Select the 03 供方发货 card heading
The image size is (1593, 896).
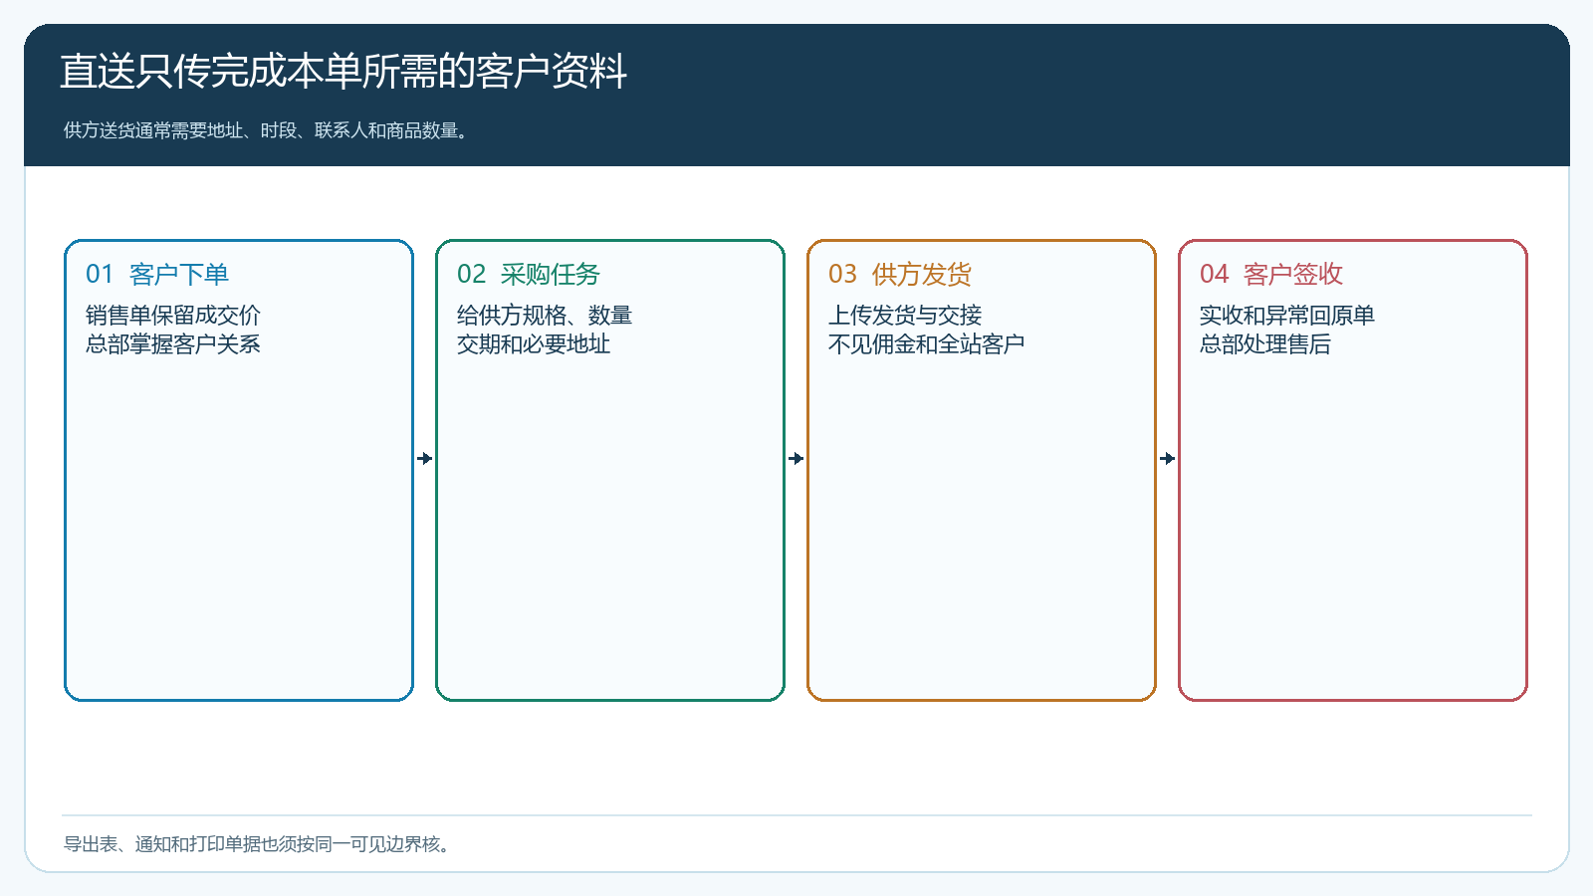point(900,274)
